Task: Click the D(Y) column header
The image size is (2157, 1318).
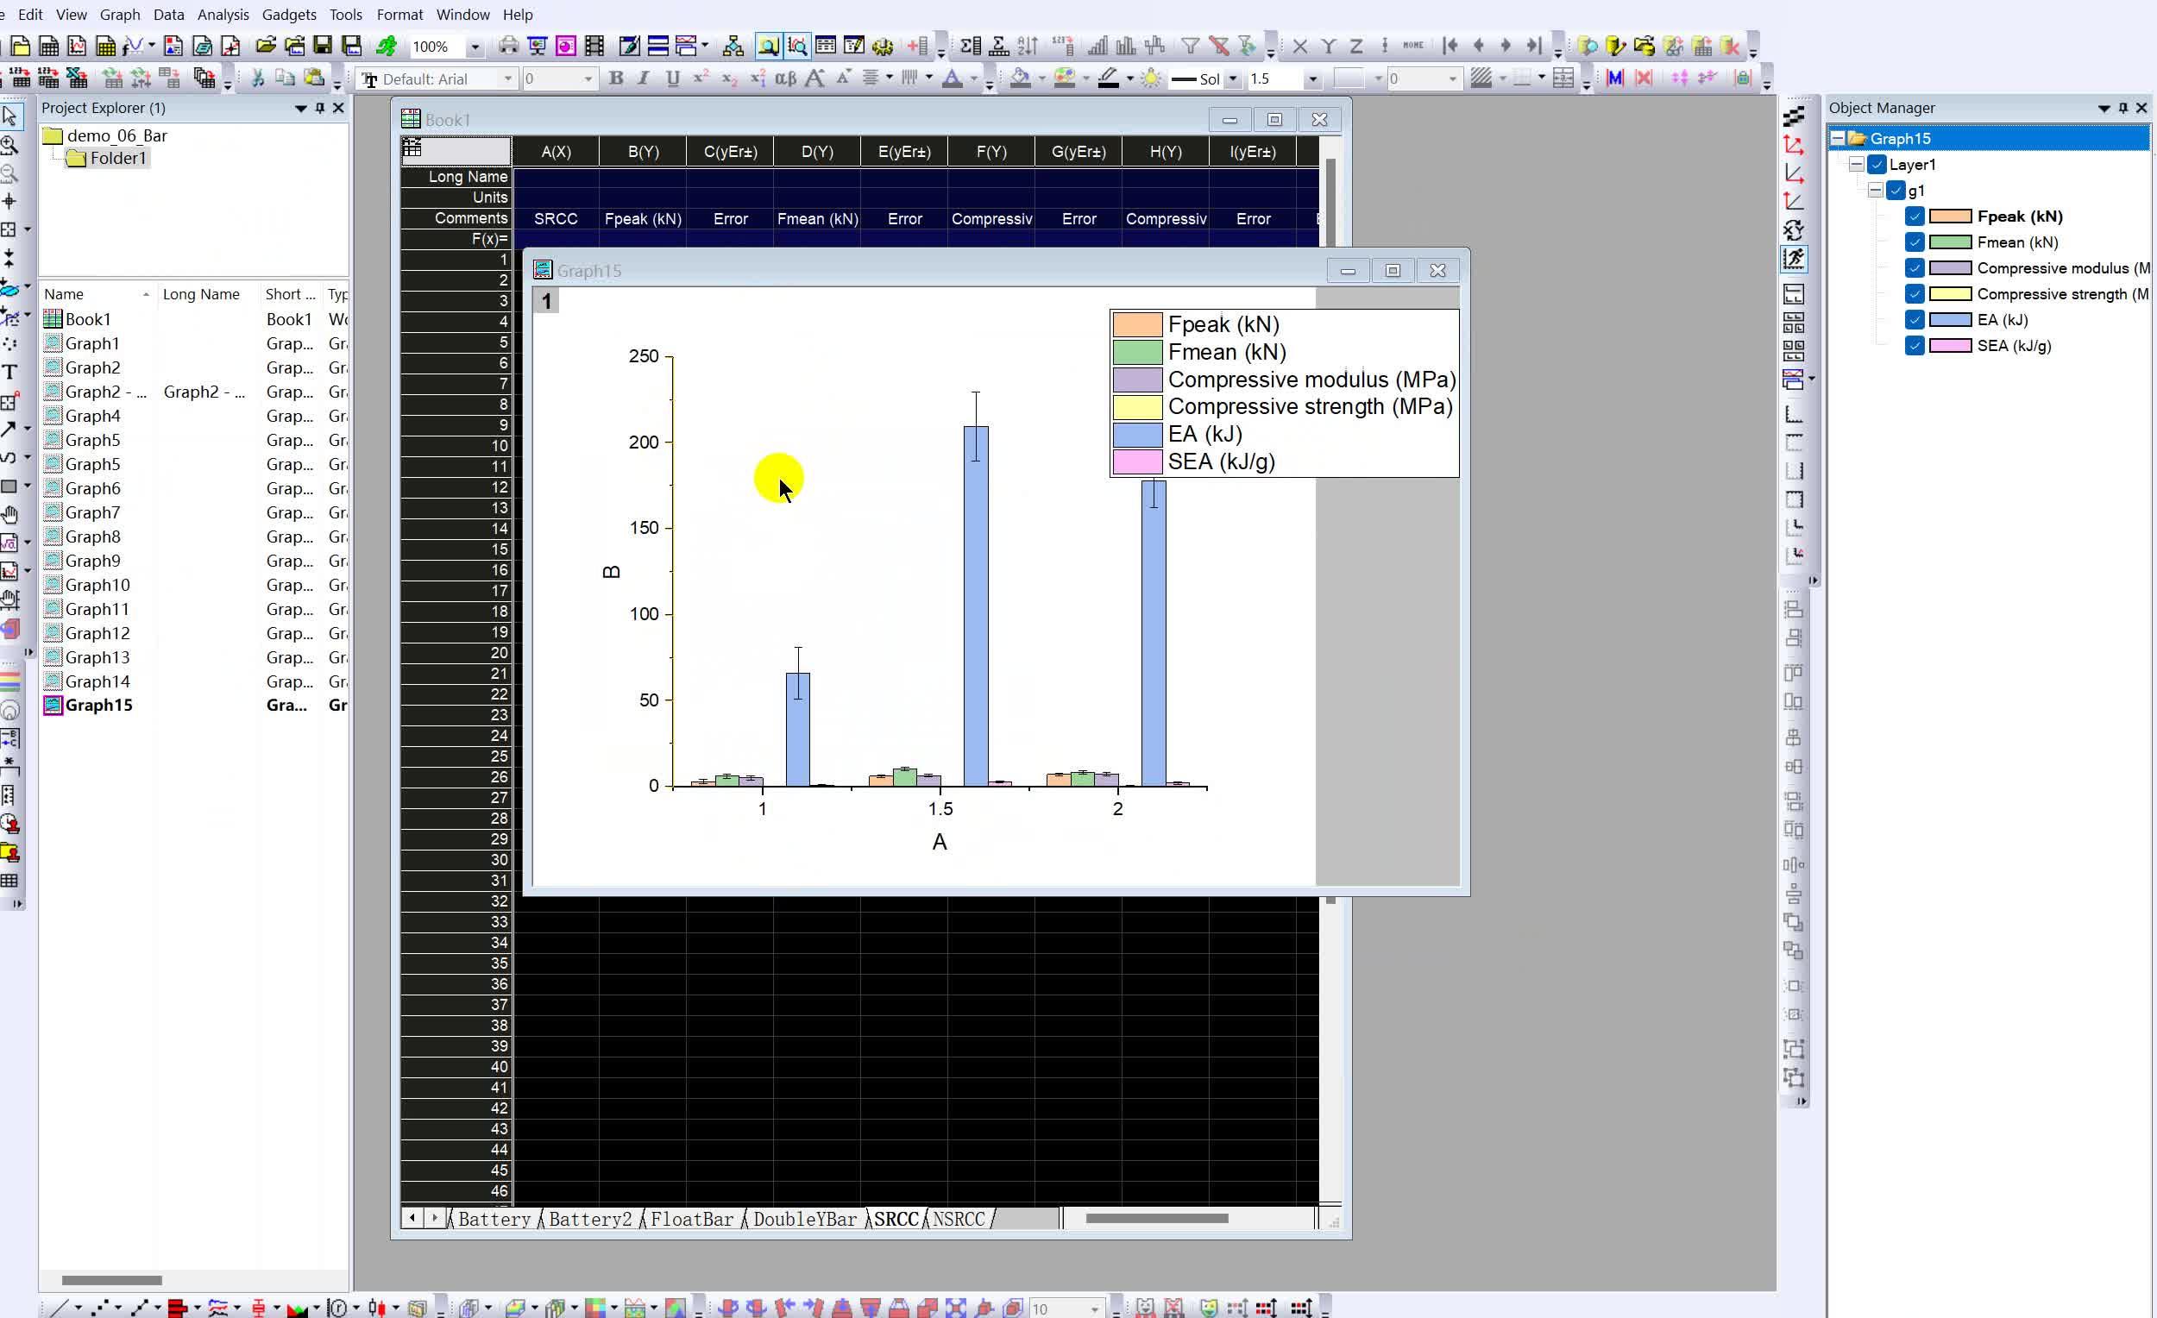Action: click(817, 152)
